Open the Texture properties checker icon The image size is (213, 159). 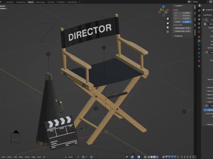(x=199, y=66)
